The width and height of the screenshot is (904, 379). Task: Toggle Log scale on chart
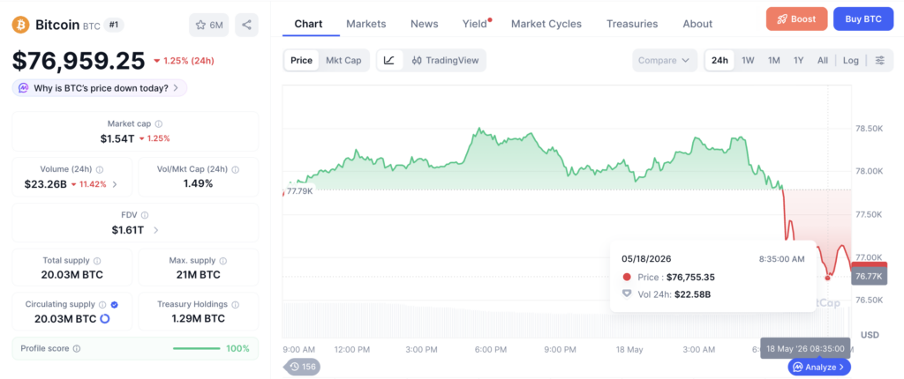[850, 61]
